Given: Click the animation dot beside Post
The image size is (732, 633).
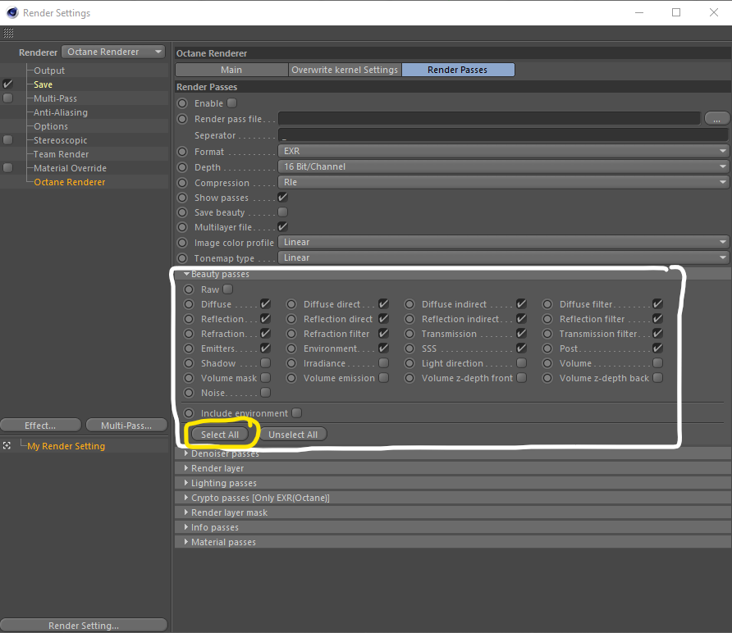Looking at the screenshot, I should (547, 348).
